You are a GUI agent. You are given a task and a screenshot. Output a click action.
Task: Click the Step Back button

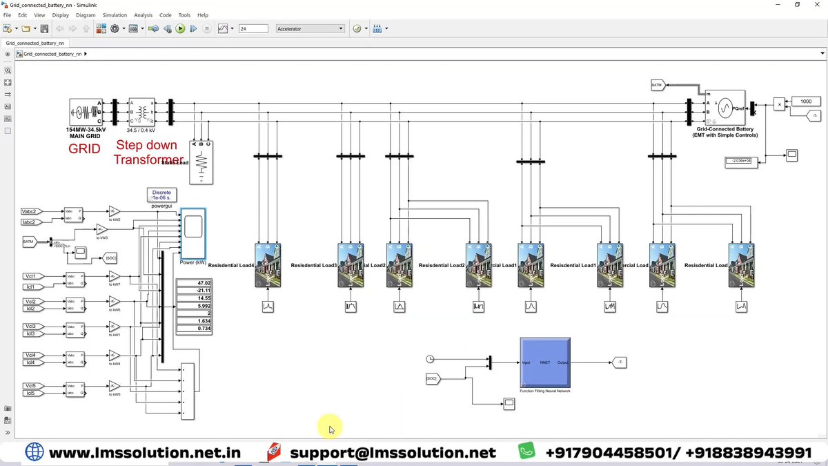pos(167,28)
